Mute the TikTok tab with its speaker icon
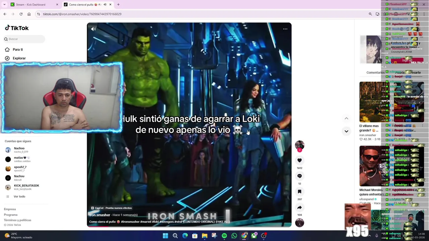This screenshot has width=429, height=241. coord(105,5)
